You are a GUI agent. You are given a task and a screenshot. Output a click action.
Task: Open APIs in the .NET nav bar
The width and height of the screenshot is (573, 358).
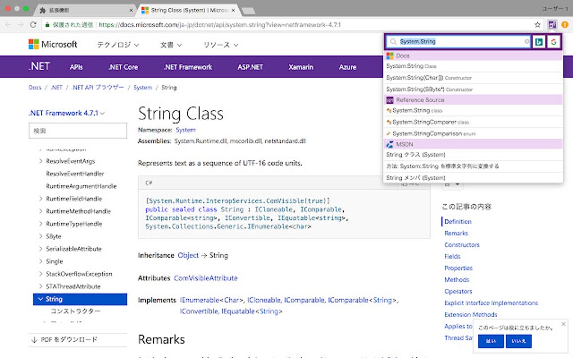(x=76, y=67)
